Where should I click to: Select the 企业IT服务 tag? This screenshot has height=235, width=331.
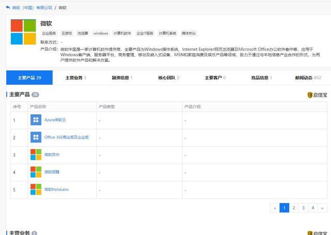(x=145, y=33)
